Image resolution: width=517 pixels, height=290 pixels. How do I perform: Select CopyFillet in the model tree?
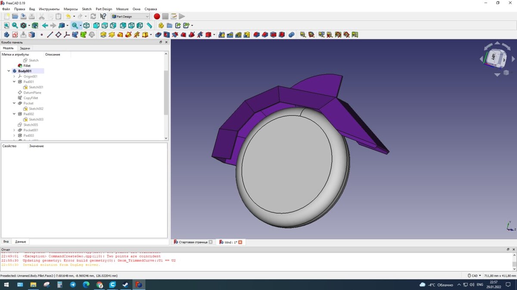point(31,98)
